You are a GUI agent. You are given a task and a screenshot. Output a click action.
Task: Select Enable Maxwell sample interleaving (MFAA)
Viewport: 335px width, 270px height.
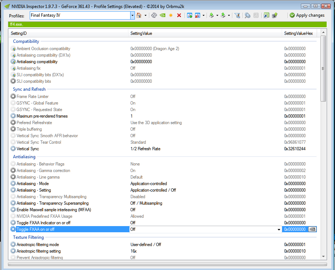(x=163, y=210)
